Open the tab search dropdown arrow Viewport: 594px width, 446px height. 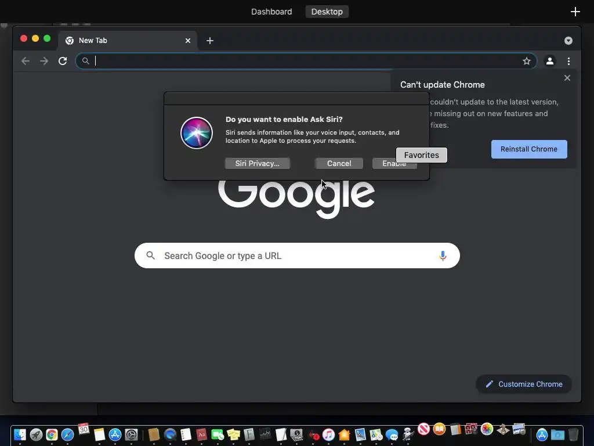pyautogui.click(x=568, y=41)
